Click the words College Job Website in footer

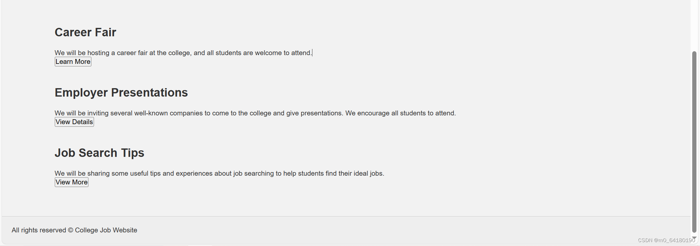pyautogui.click(x=106, y=230)
